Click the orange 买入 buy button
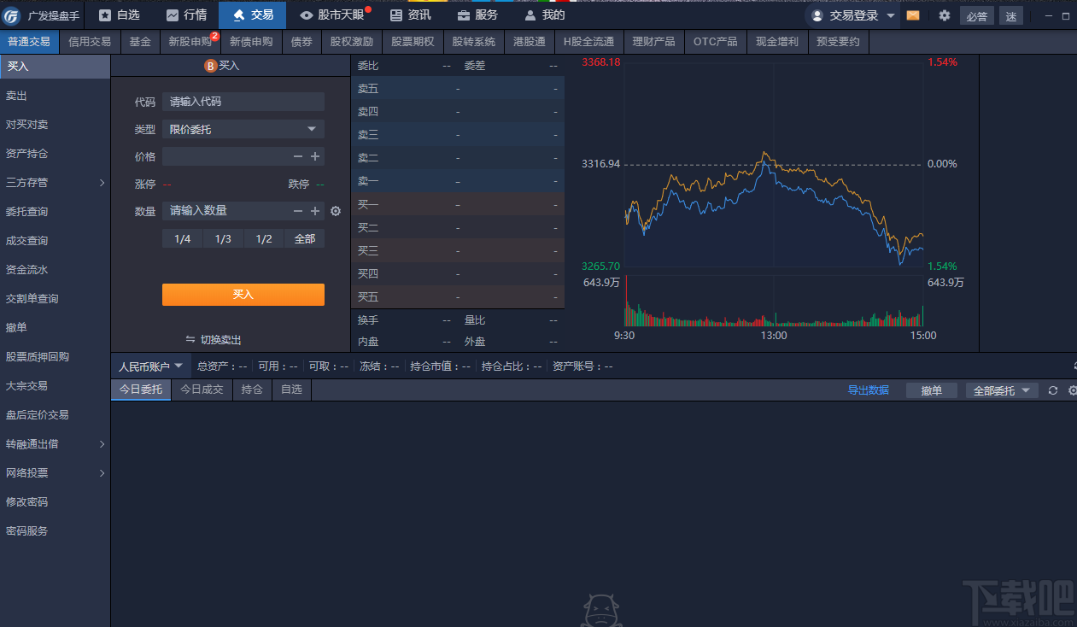The width and height of the screenshot is (1077, 627). [x=243, y=294]
